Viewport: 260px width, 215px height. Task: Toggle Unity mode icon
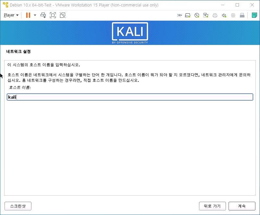(63, 15)
